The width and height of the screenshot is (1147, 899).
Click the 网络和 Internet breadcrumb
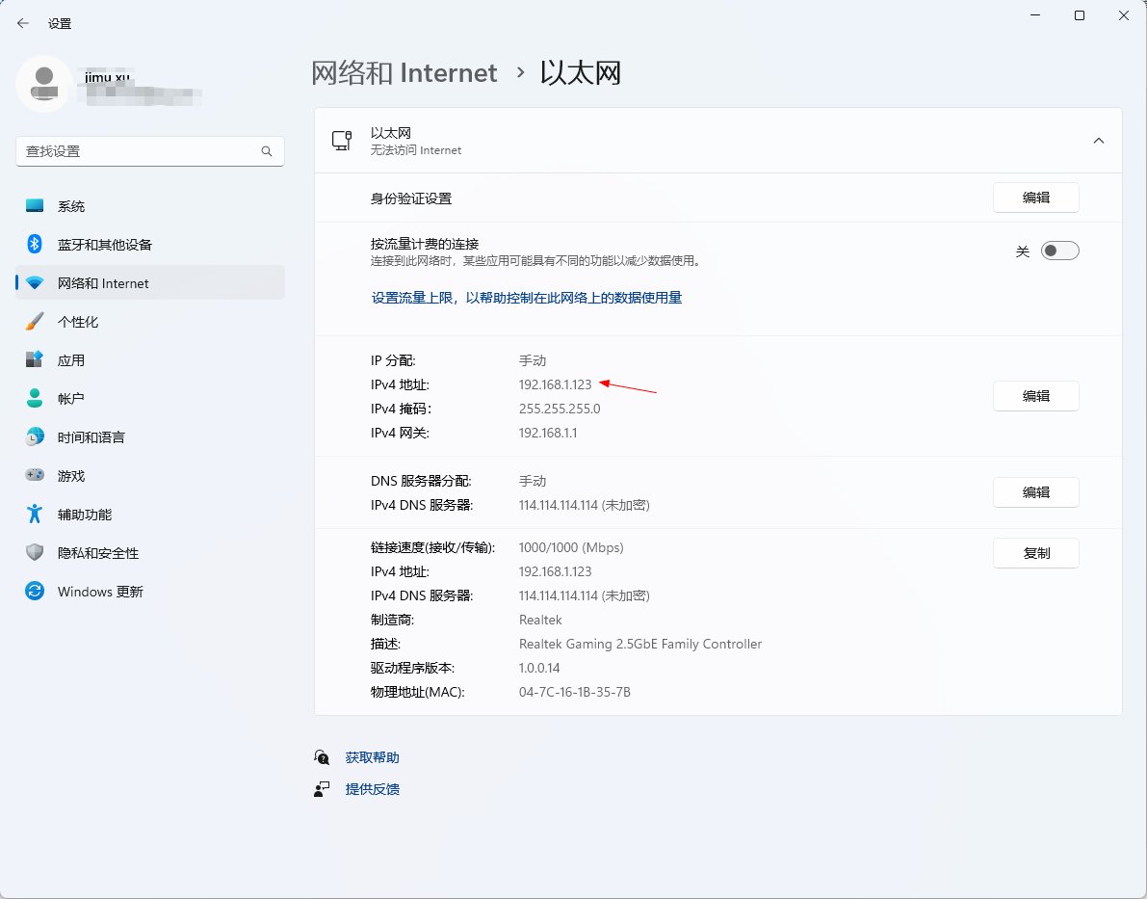point(404,73)
